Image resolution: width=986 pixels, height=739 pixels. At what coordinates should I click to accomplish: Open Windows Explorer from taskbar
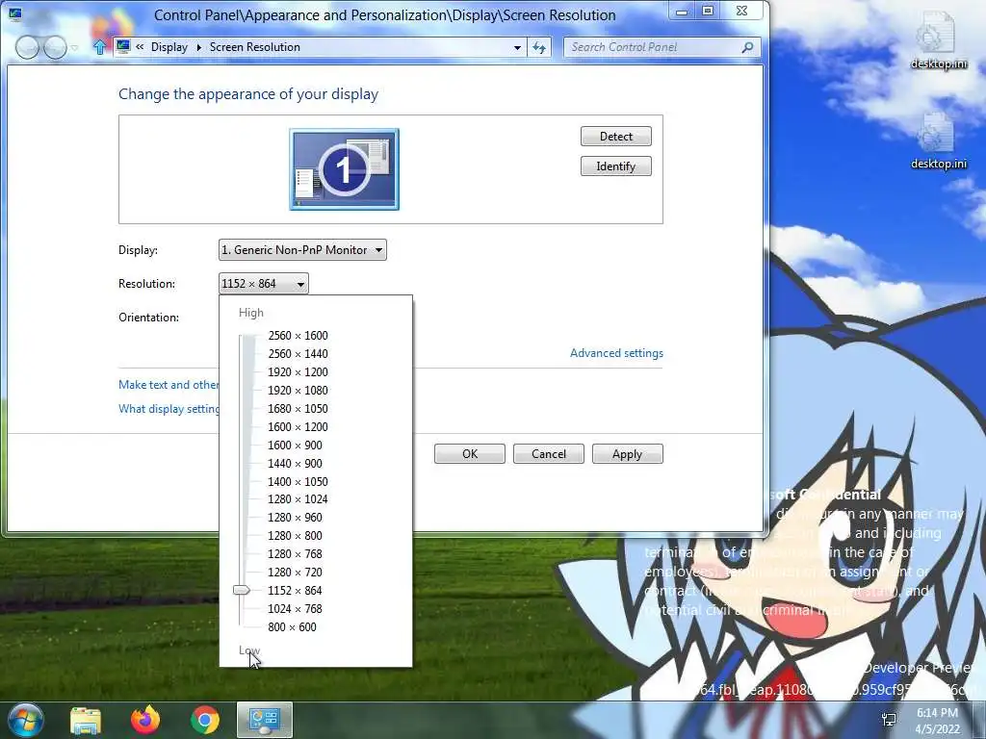click(86, 720)
